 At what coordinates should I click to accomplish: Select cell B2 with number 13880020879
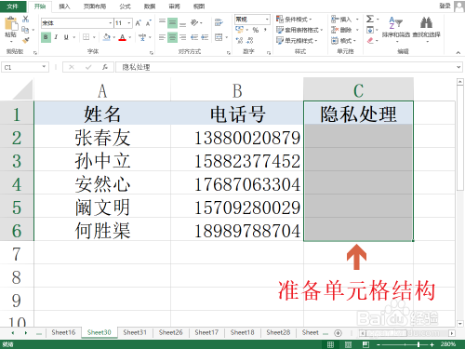(x=237, y=138)
